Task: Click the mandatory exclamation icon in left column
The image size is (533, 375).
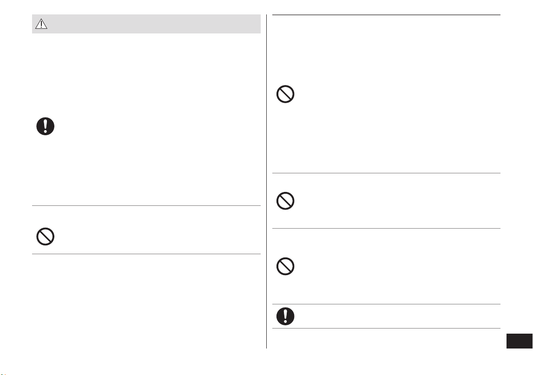Action: [45, 126]
